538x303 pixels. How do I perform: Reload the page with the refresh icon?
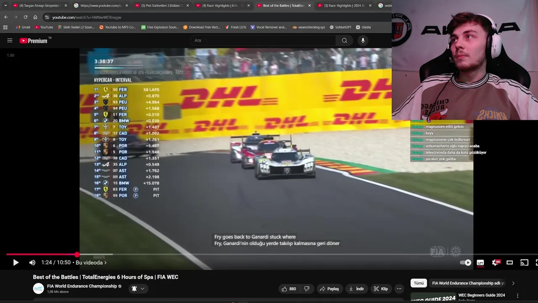26,17
